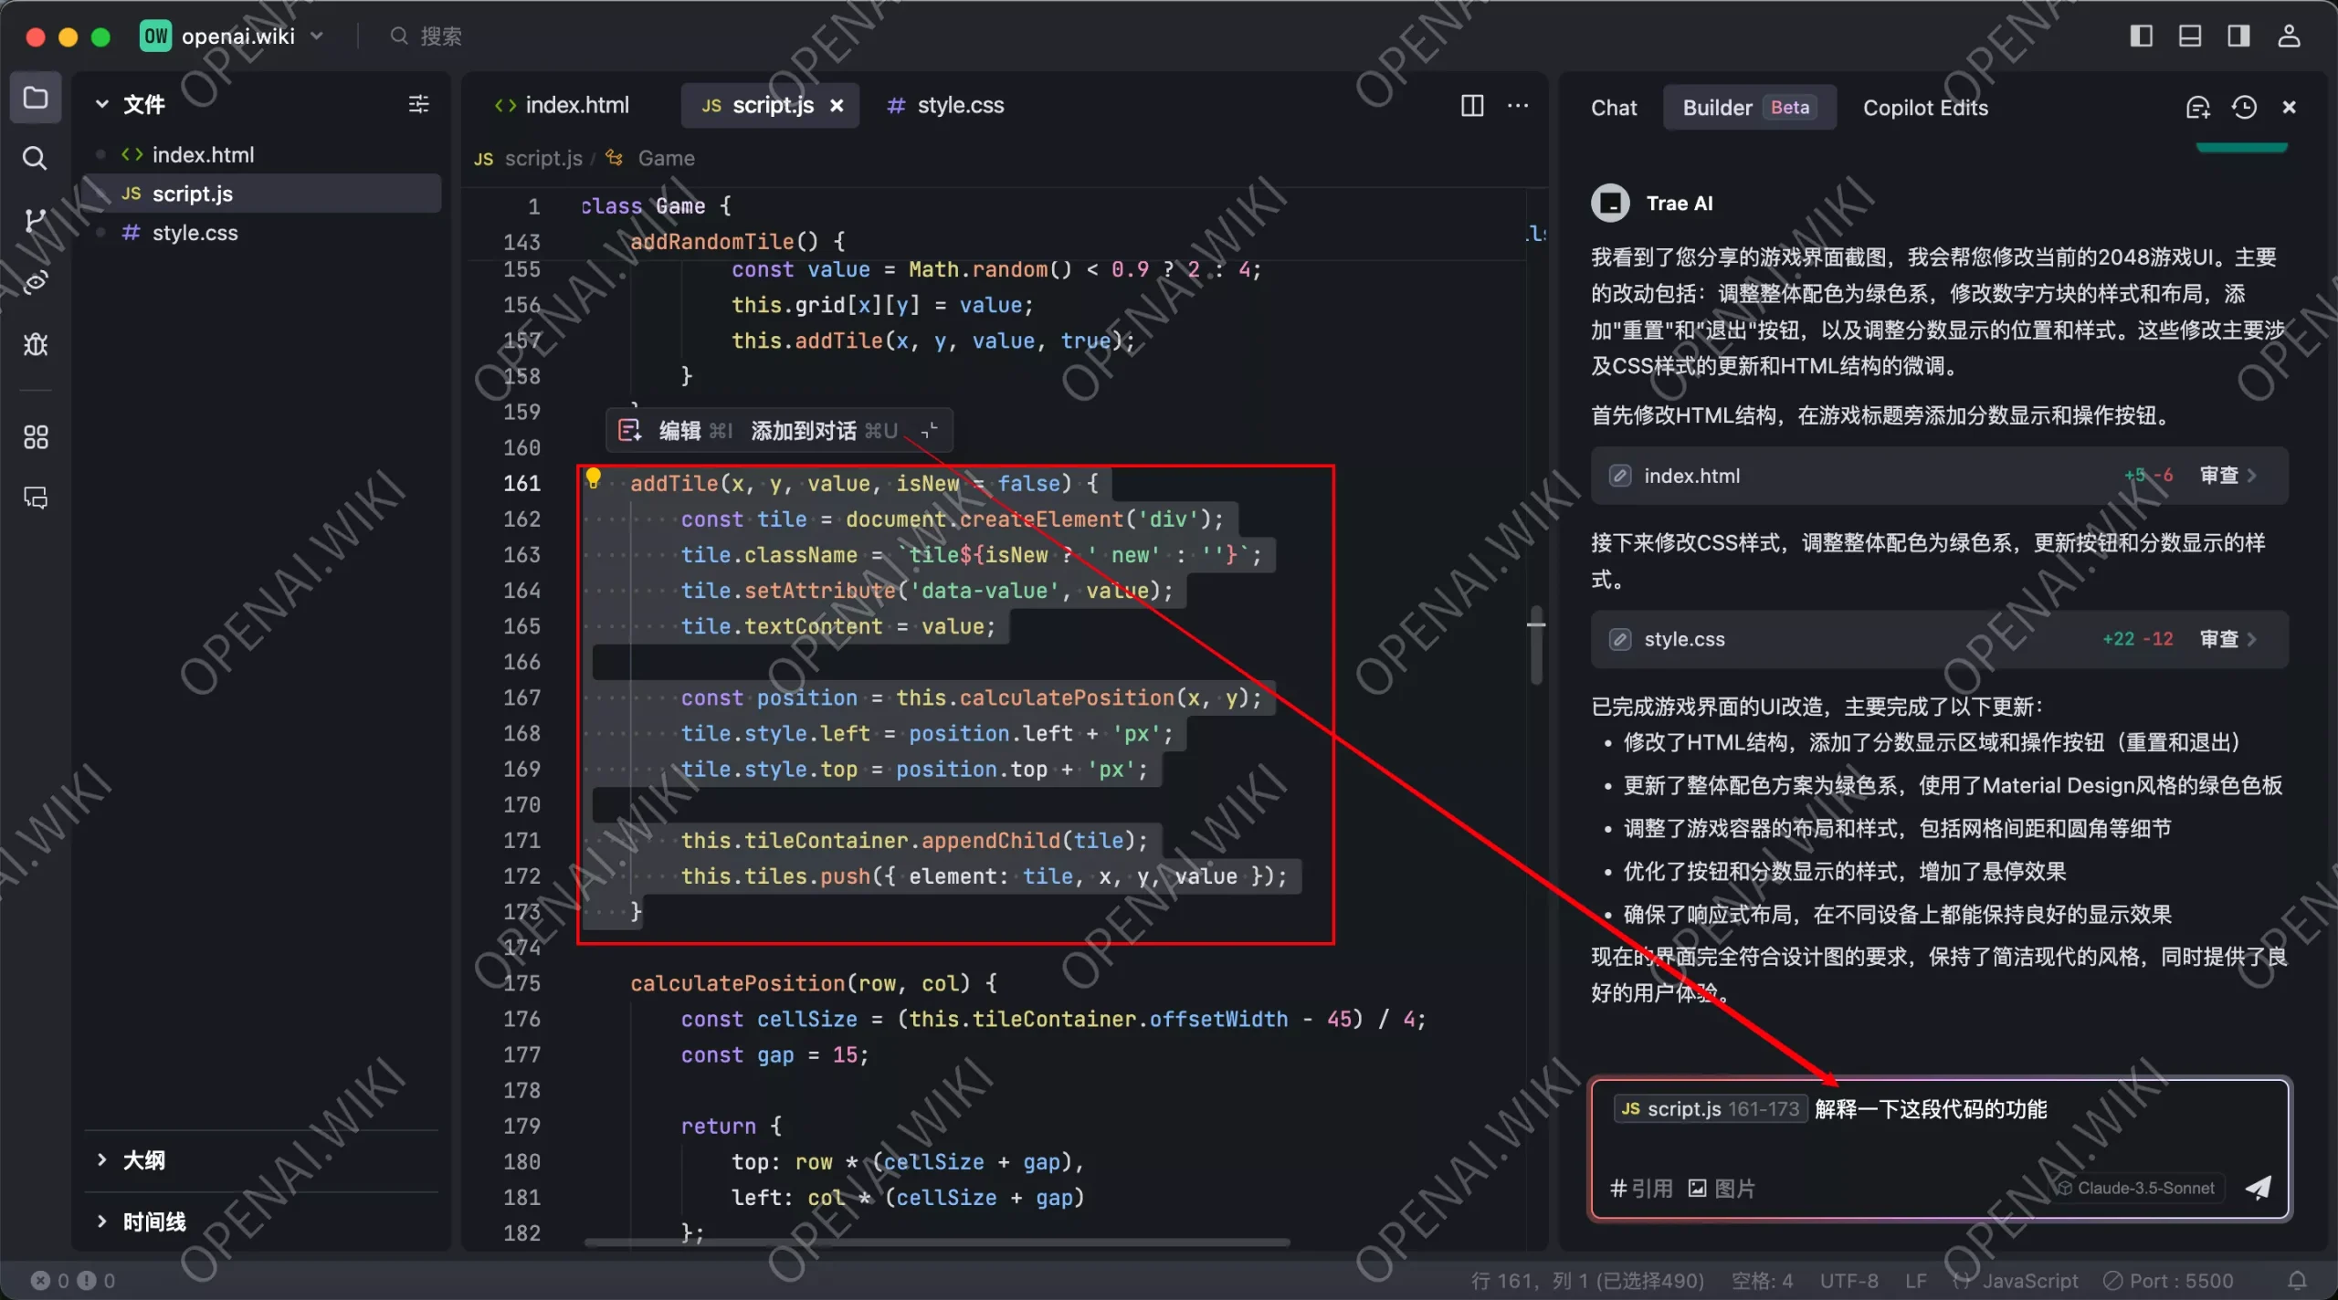Toggle the bottom panel layout button

[2190, 36]
